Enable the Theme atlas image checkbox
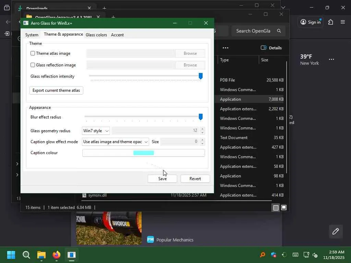 pyautogui.click(x=33, y=53)
